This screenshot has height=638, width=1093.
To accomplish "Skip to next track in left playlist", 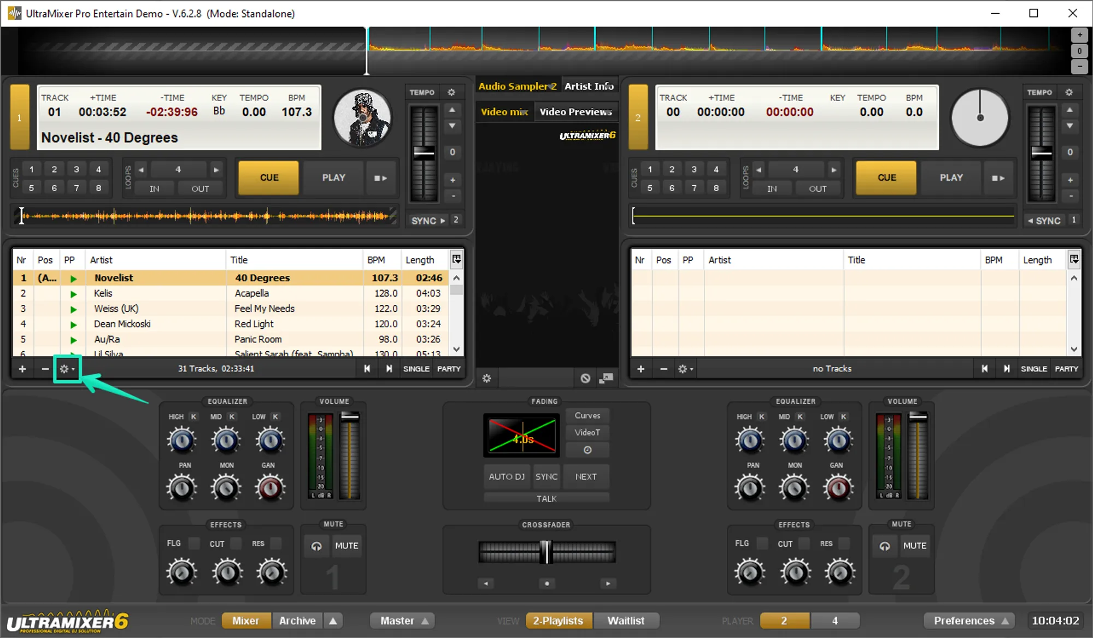I will pyautogui.click(x=389, y=369).
